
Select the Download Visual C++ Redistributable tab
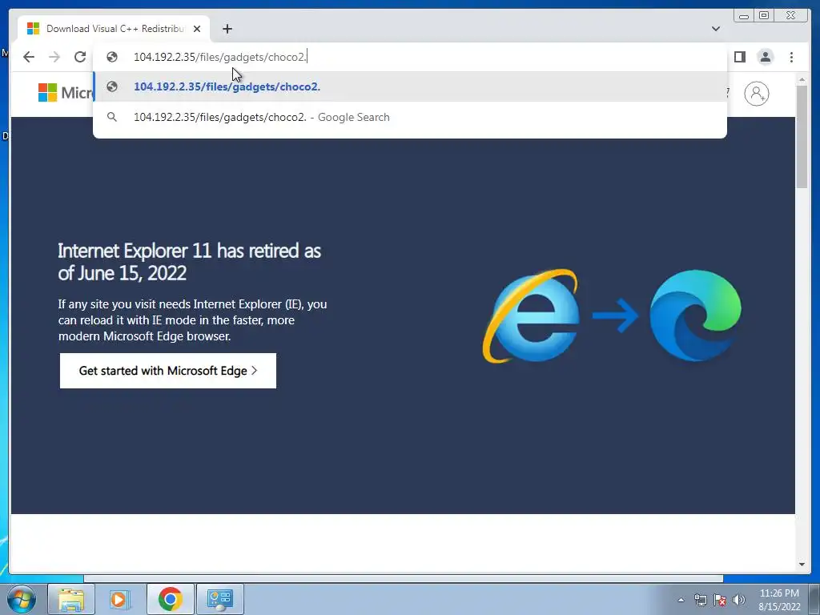[114, 29]
